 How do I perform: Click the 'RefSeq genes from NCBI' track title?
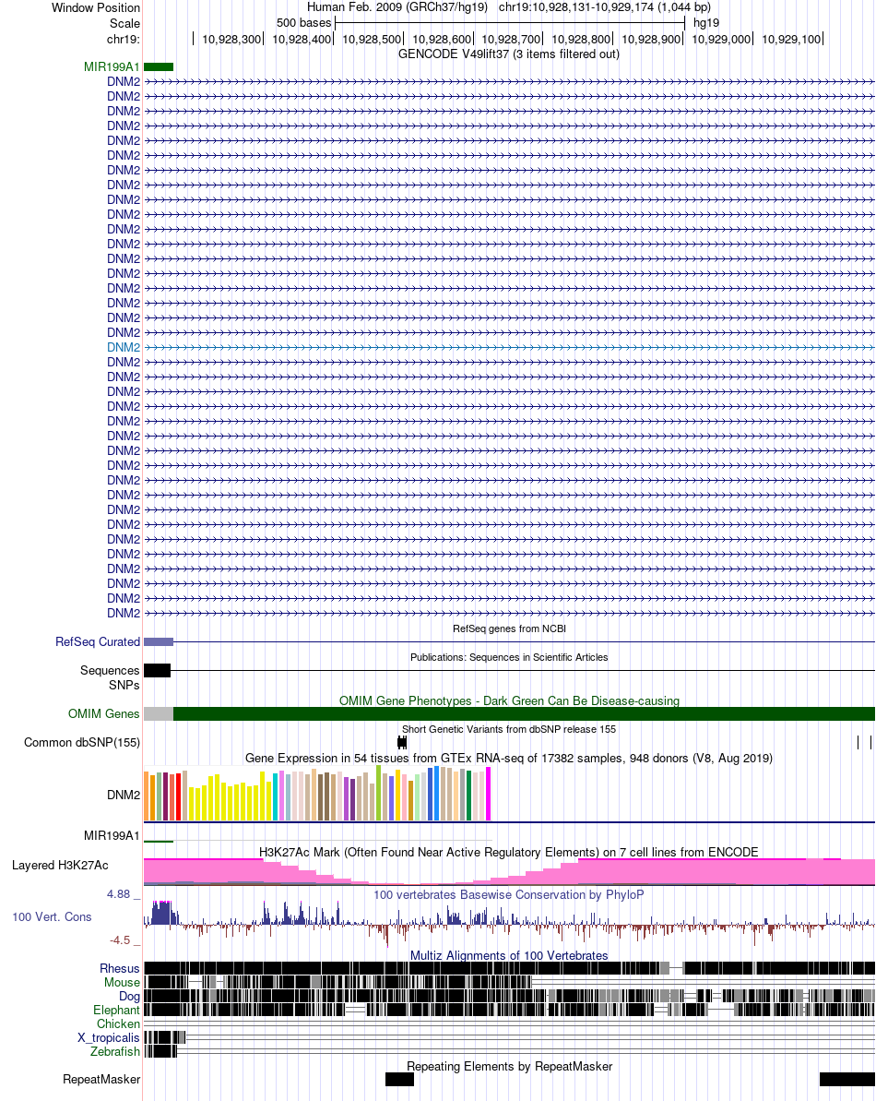509,628
